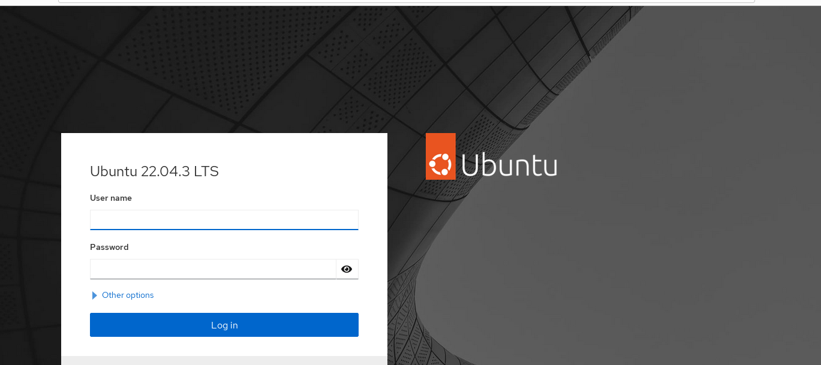Select the browser address bar at top
This screenshot has height=365, width=821.
pyautogui.click(x=406, y=2)
